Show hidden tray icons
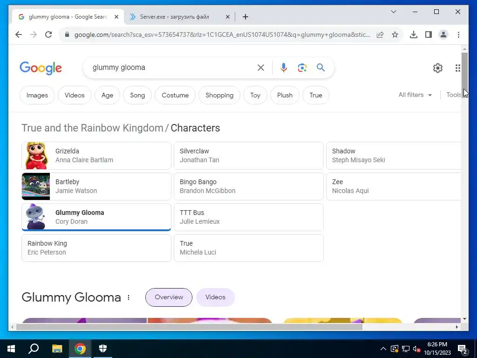477x358 pixels. (383, 349)
